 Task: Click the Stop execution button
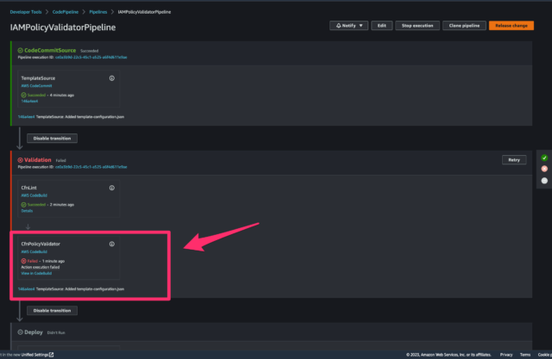[417, 26]
